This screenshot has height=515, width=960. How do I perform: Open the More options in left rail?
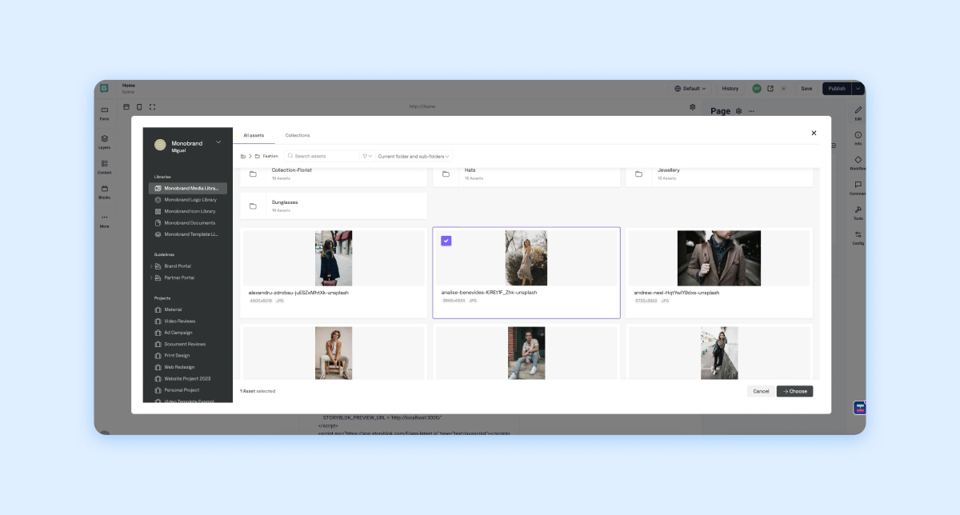point(104,220)
